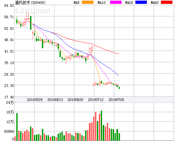
Task: Click the magenta MA10 legend swatch
Action: [x=116, y=2]
